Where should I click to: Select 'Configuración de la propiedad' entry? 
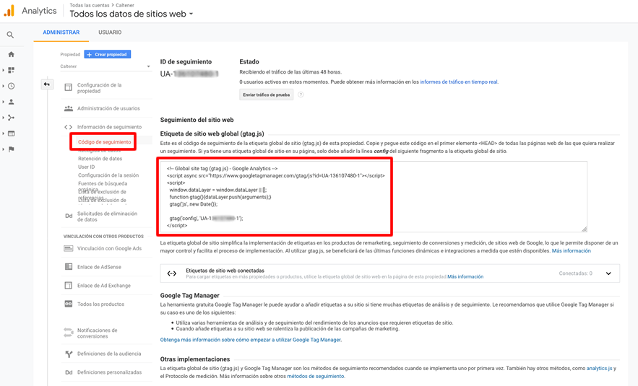tap(99, 88)
